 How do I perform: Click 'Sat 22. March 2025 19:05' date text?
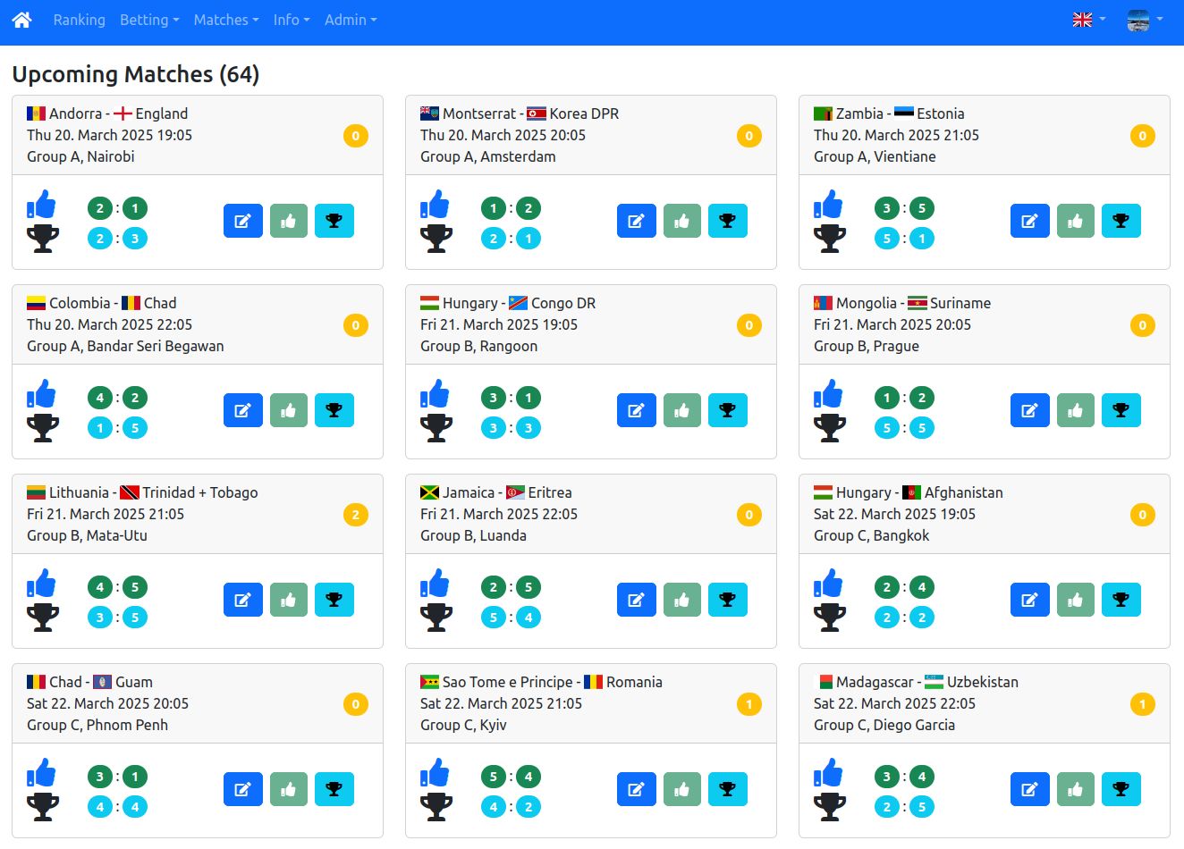pos(894,514)
